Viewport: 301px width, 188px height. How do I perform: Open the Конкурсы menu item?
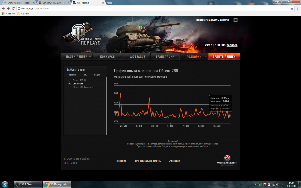pyautogui.click(x=108, y=57)
